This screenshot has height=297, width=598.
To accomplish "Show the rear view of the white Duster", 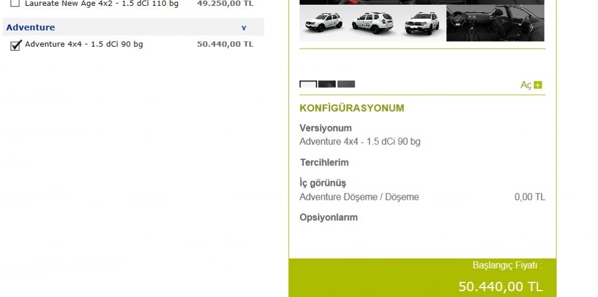I will [x=372, y=22].
